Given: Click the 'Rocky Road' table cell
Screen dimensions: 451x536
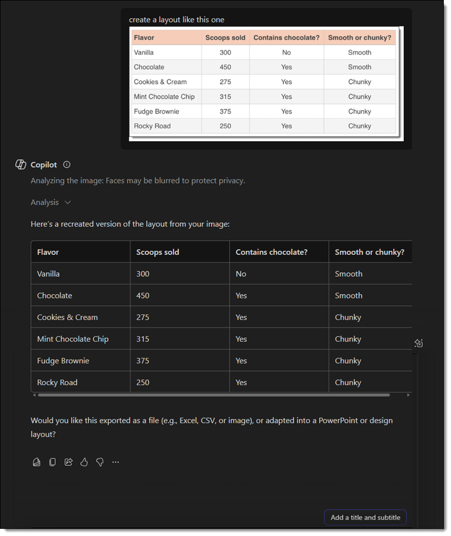Looking at the screenshot, I should pyautogui.click(x=57, y=382).
